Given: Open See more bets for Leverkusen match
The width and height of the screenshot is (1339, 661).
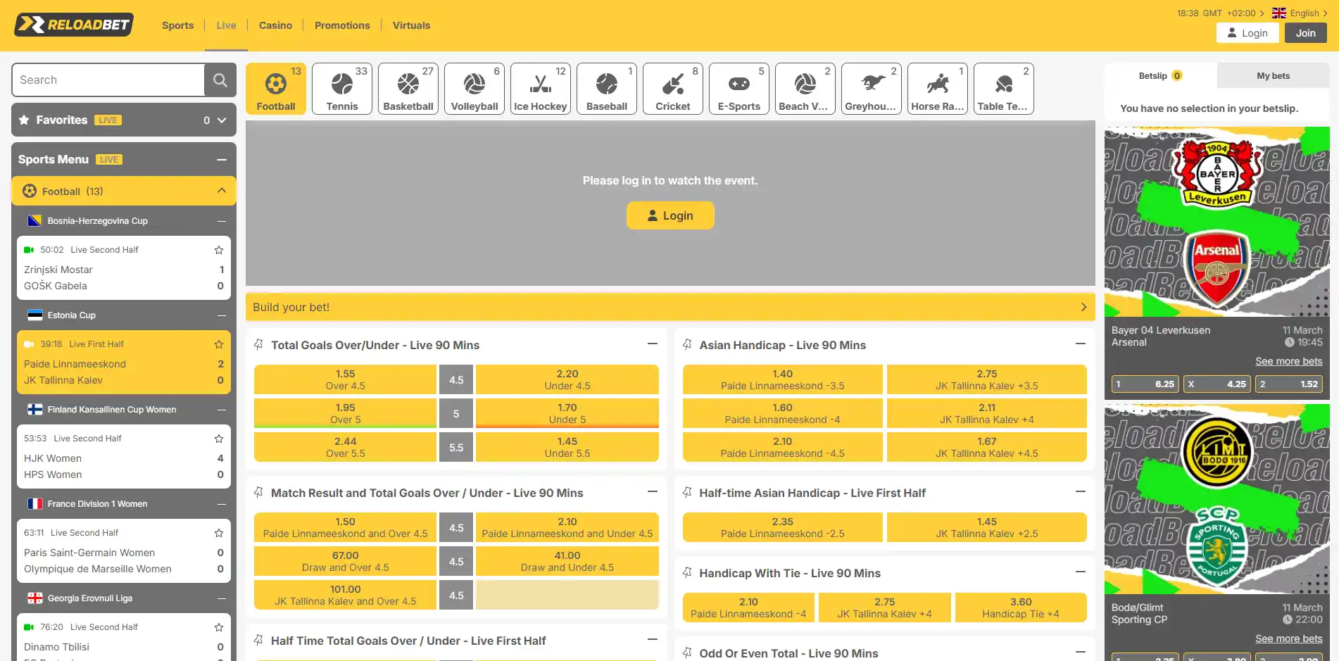Looking at the screenshot, I should (1289, 361).
